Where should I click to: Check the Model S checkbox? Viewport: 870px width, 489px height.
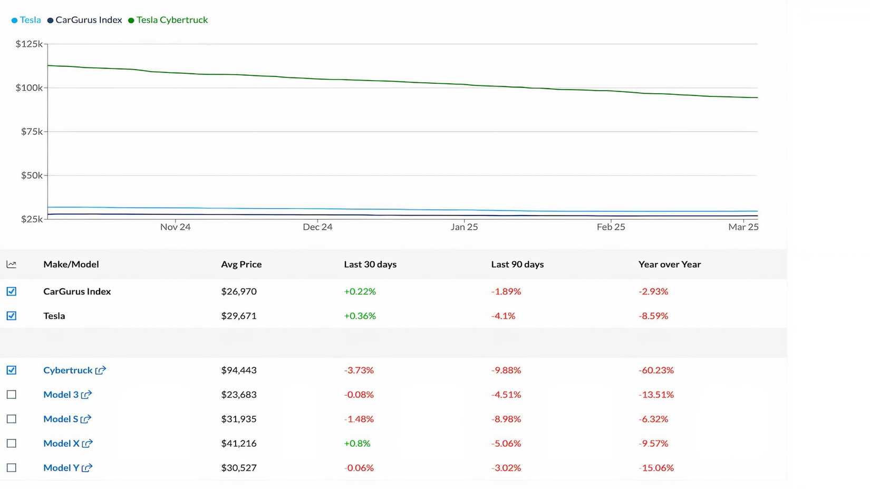tap(12, 419)
